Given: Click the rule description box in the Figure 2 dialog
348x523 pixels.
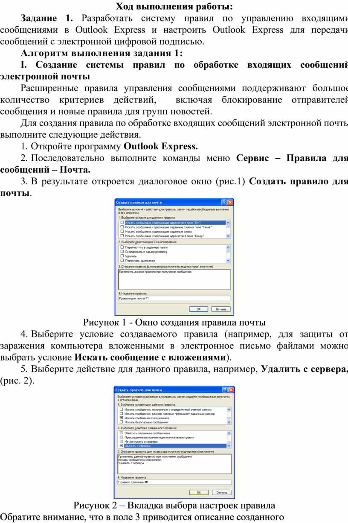Looking at the screenshot, I should [x=174, y=464].
